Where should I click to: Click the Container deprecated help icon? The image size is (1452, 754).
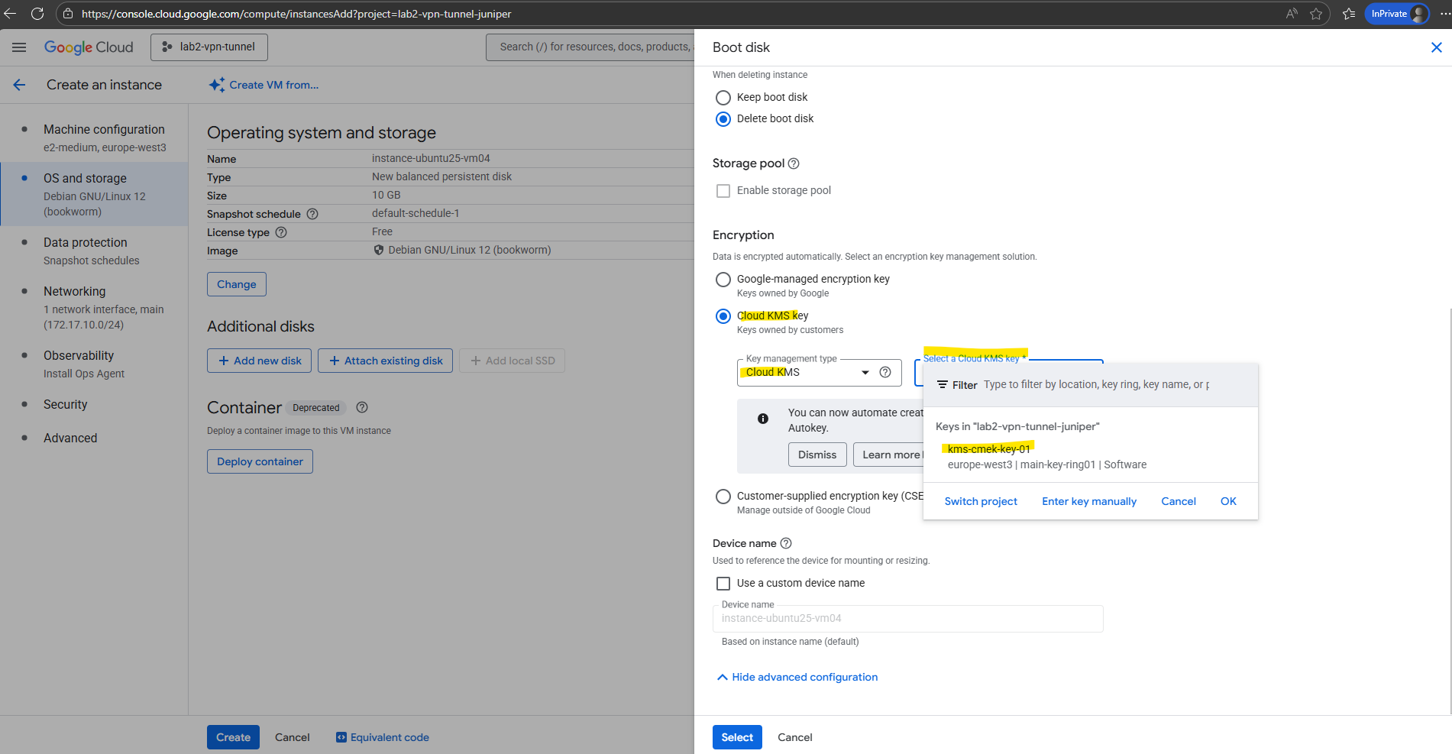coord(362,407)
